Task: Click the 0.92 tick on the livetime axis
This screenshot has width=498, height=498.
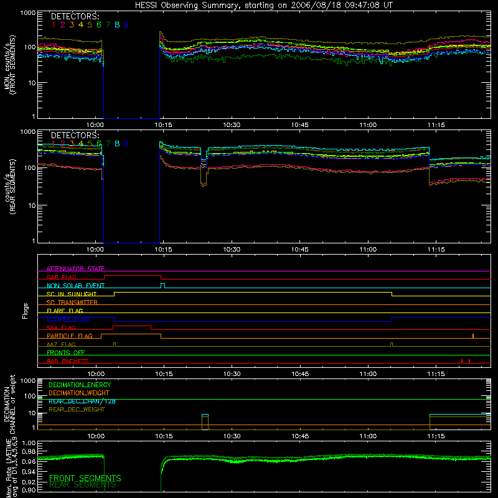Action: click(29, 481)
